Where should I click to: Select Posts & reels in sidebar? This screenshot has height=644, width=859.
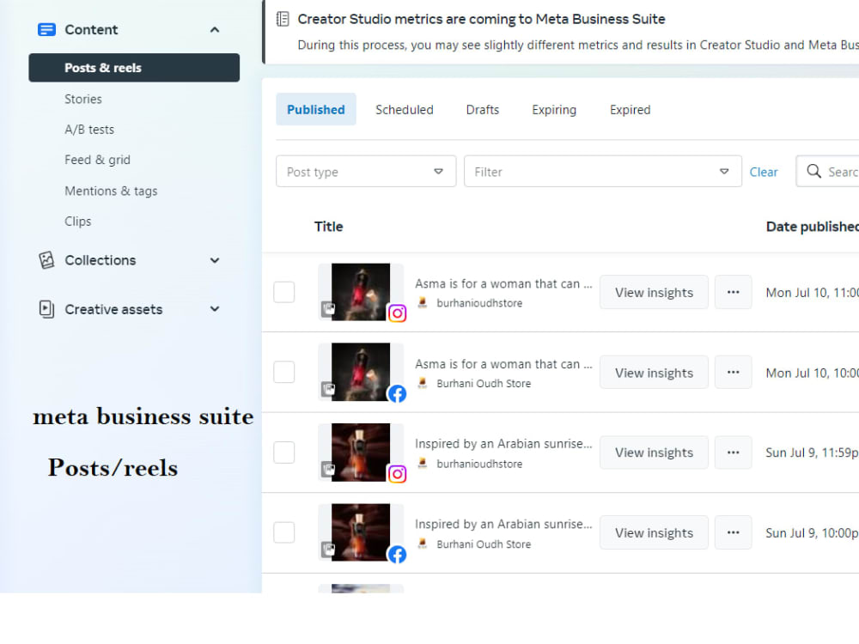coord(134,68)
